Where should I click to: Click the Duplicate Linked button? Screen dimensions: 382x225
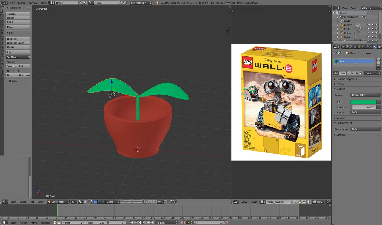click(18, 43)
